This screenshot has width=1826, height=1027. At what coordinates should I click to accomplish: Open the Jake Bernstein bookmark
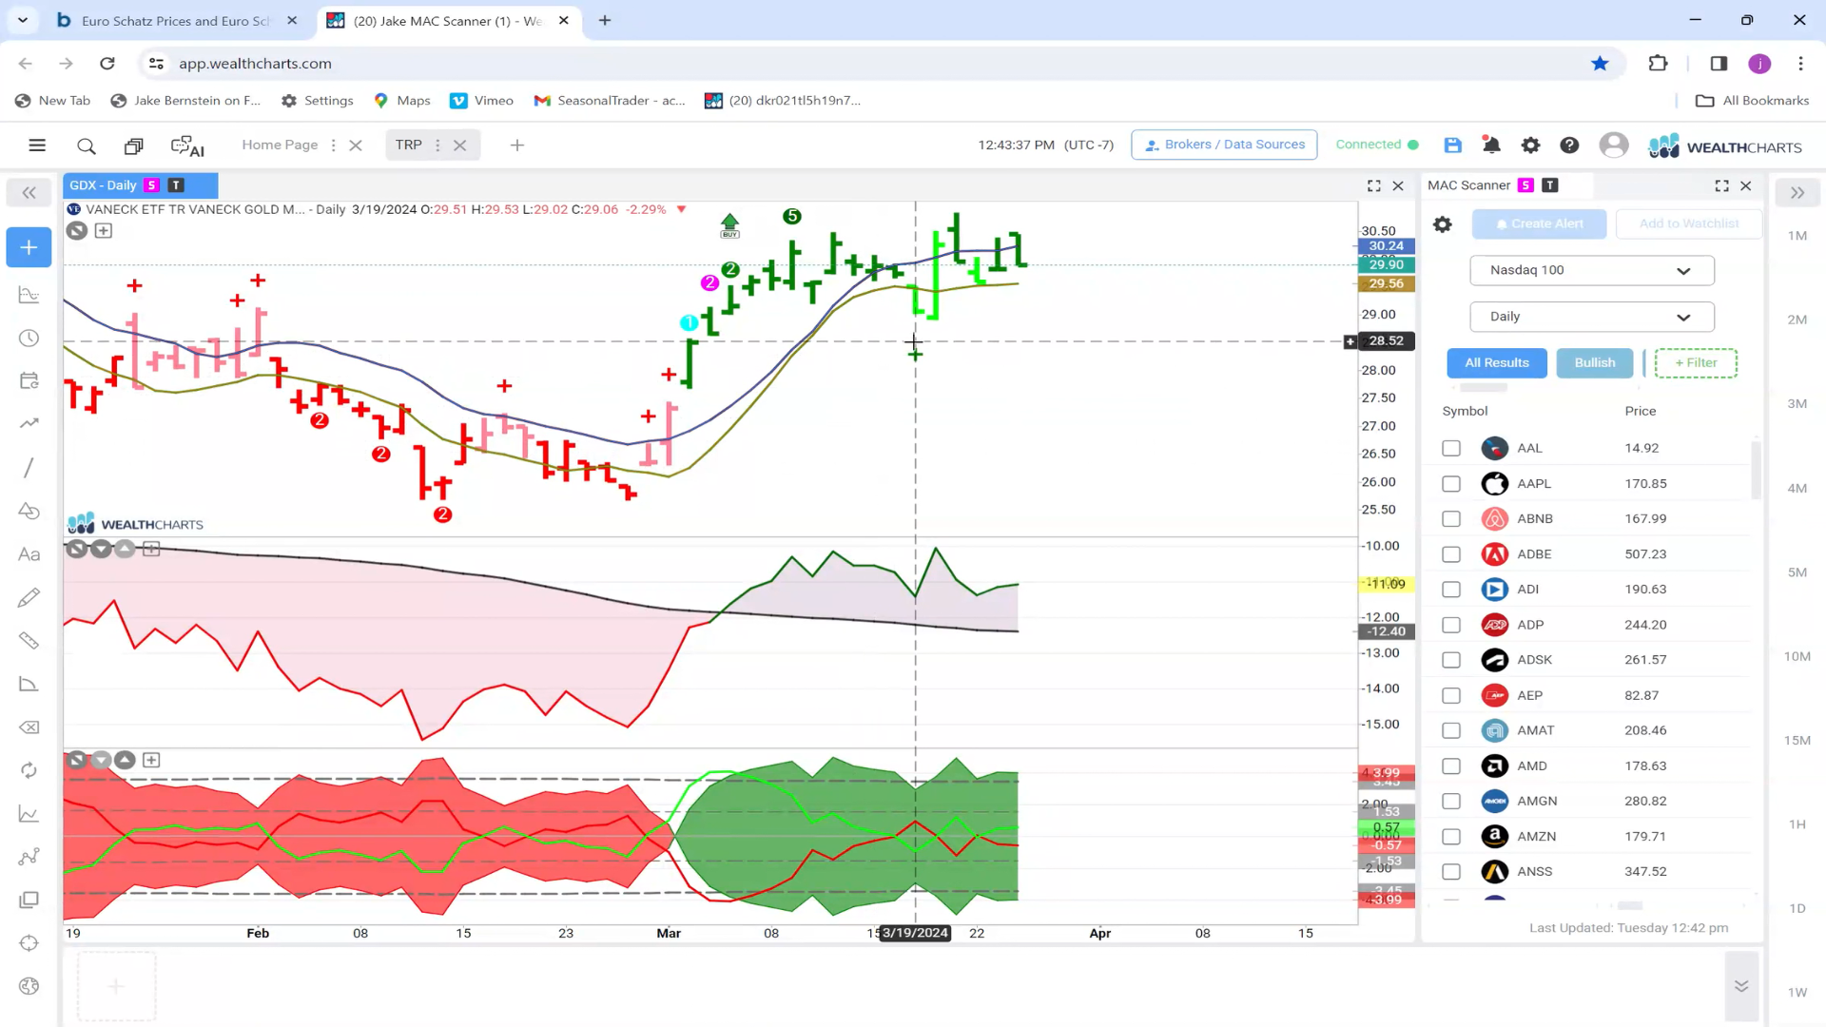[x=185, y=100]
